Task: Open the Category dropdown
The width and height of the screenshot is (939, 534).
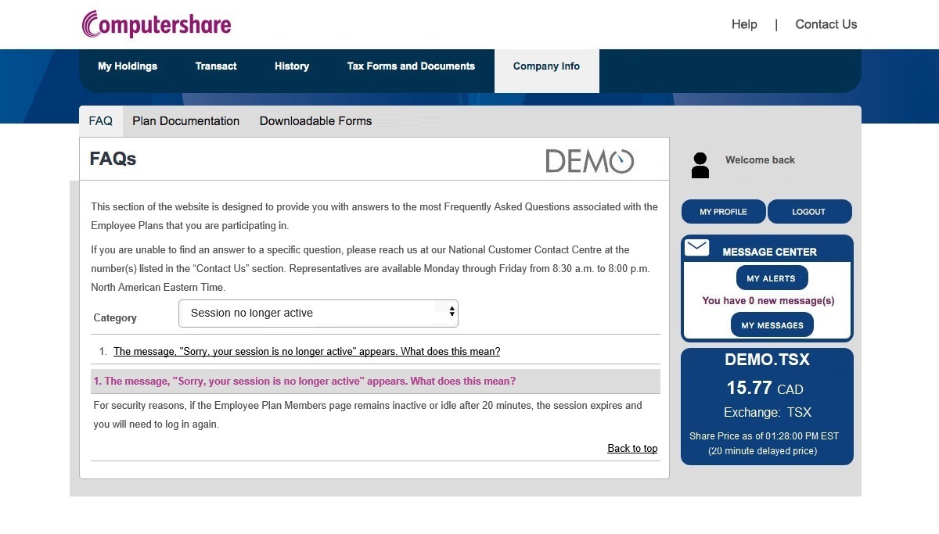Action: pyautogui.click(x=318, y=313)
